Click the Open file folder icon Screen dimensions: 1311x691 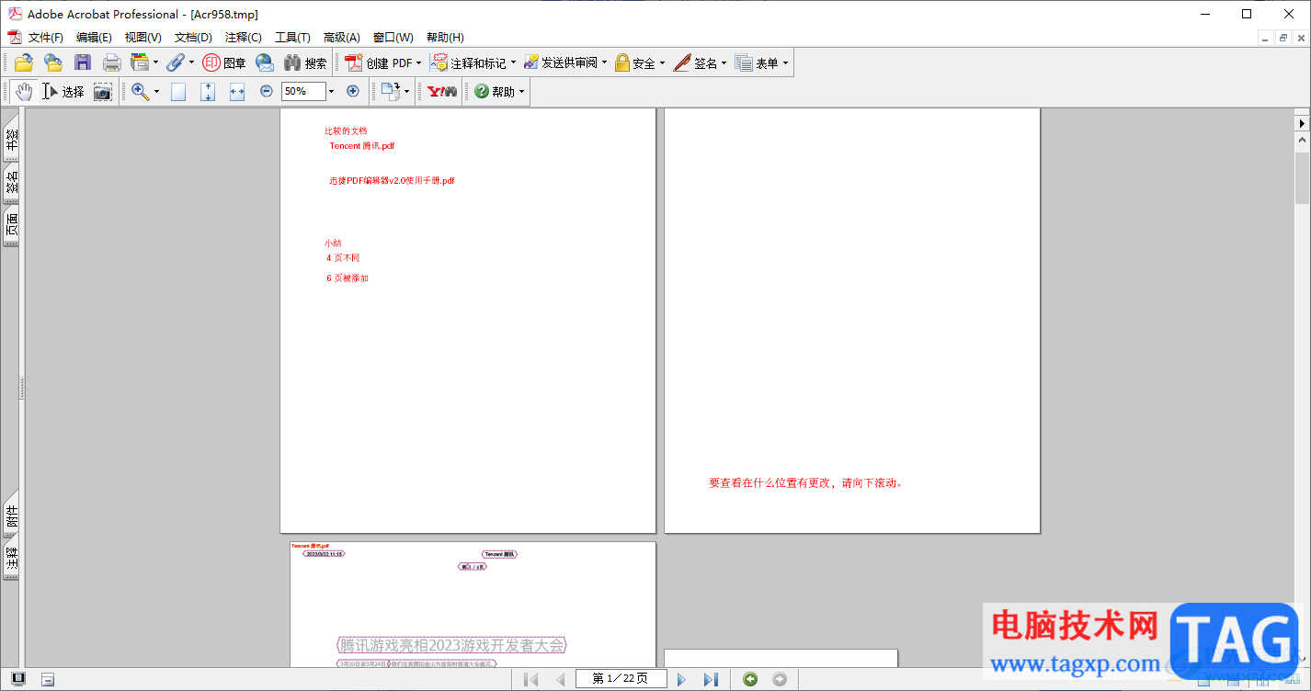click(x=24, y=63)
